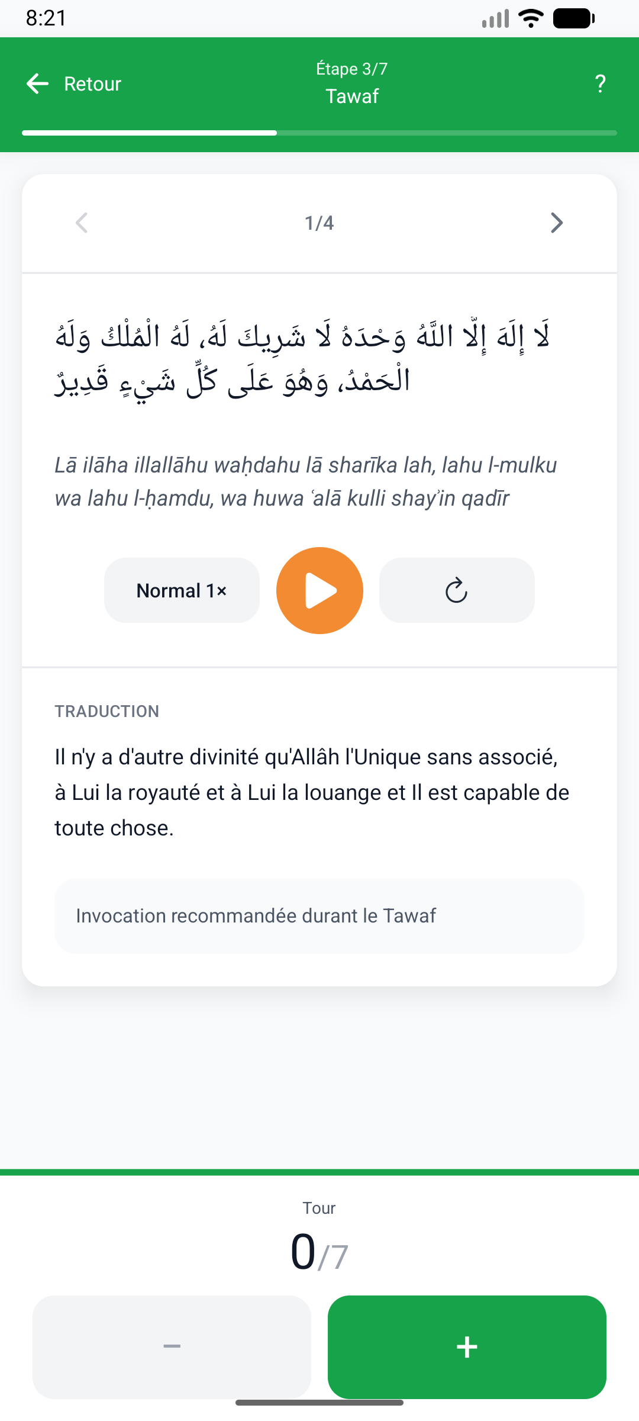This screenshot has width=639, height=1421.
Task: Tap the Invocation recommandée durant le Tawaf note
Action: (x=319, y=916)
